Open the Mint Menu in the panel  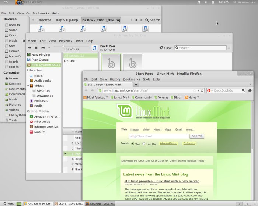[x=9, y=203]
